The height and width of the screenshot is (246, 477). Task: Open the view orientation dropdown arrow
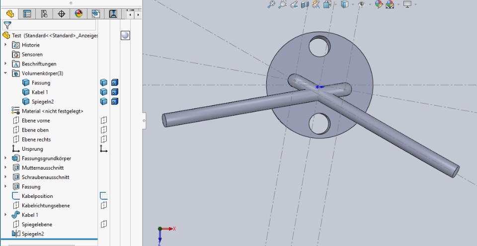(x=336, y=4)
